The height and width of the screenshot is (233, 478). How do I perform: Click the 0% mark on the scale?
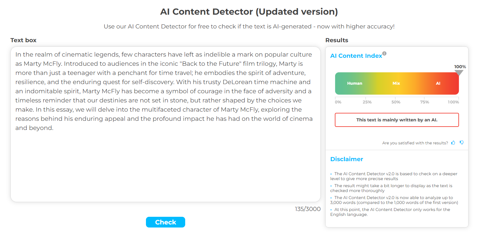point(338,102)
